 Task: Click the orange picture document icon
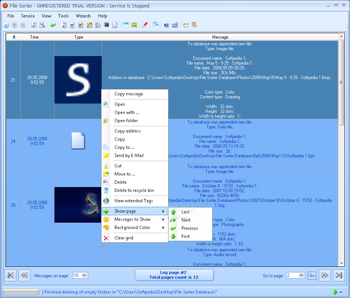pos(81,25)
